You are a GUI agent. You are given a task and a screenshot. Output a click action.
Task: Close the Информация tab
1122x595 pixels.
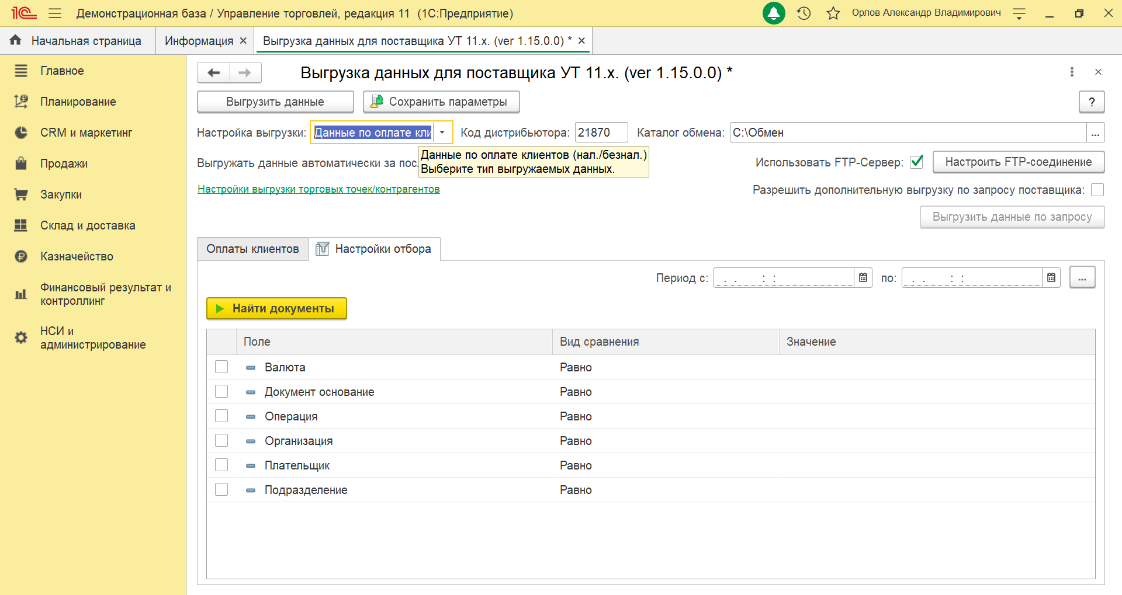click(244, 41)
